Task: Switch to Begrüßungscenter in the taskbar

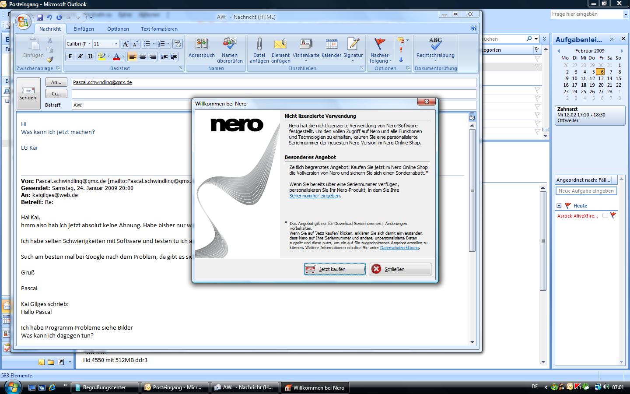Action: pos(105,387)
